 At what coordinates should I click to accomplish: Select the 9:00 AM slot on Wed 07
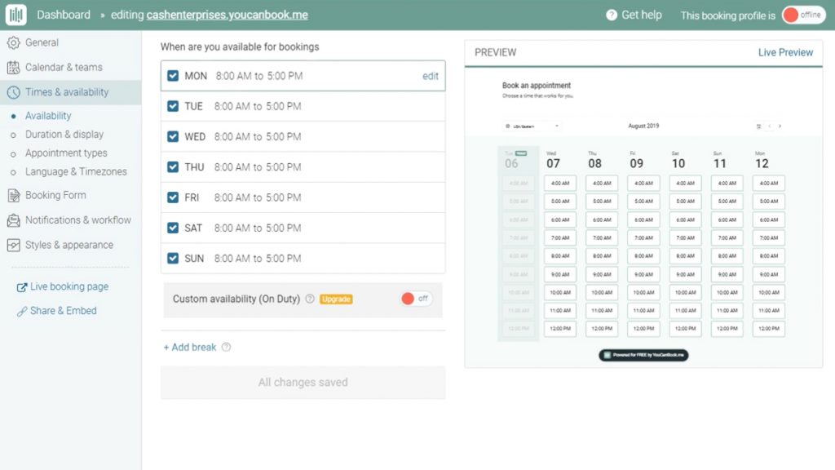(x=560, y=274)
